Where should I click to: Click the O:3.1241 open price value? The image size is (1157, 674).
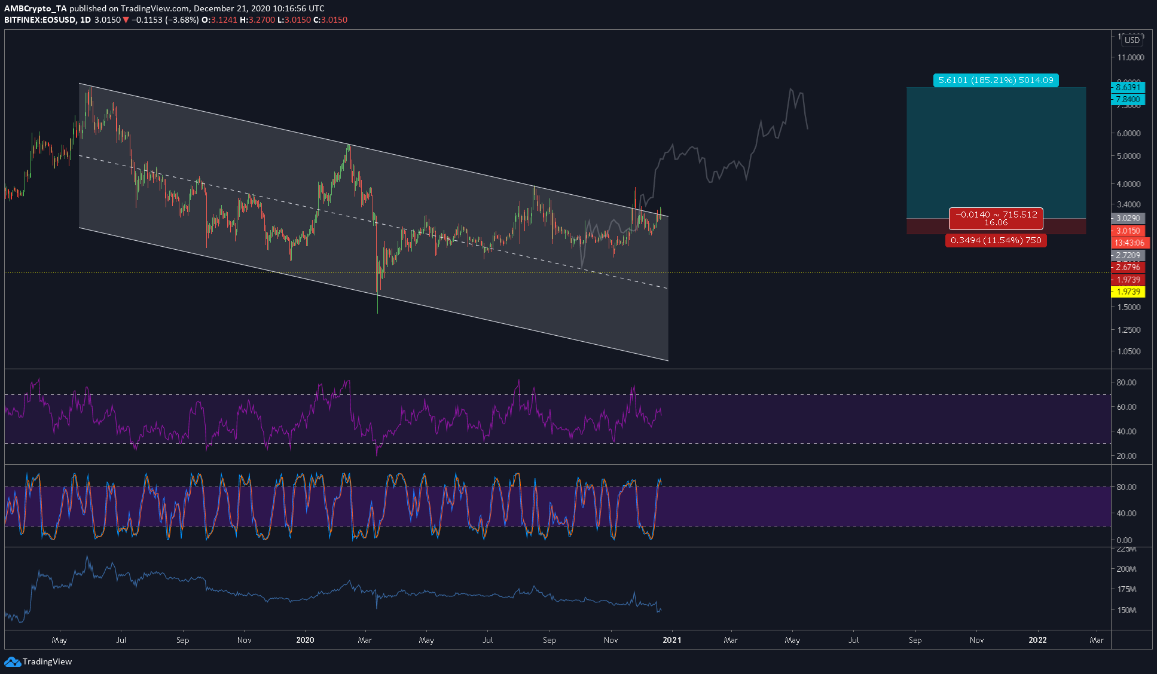(219, 20)
